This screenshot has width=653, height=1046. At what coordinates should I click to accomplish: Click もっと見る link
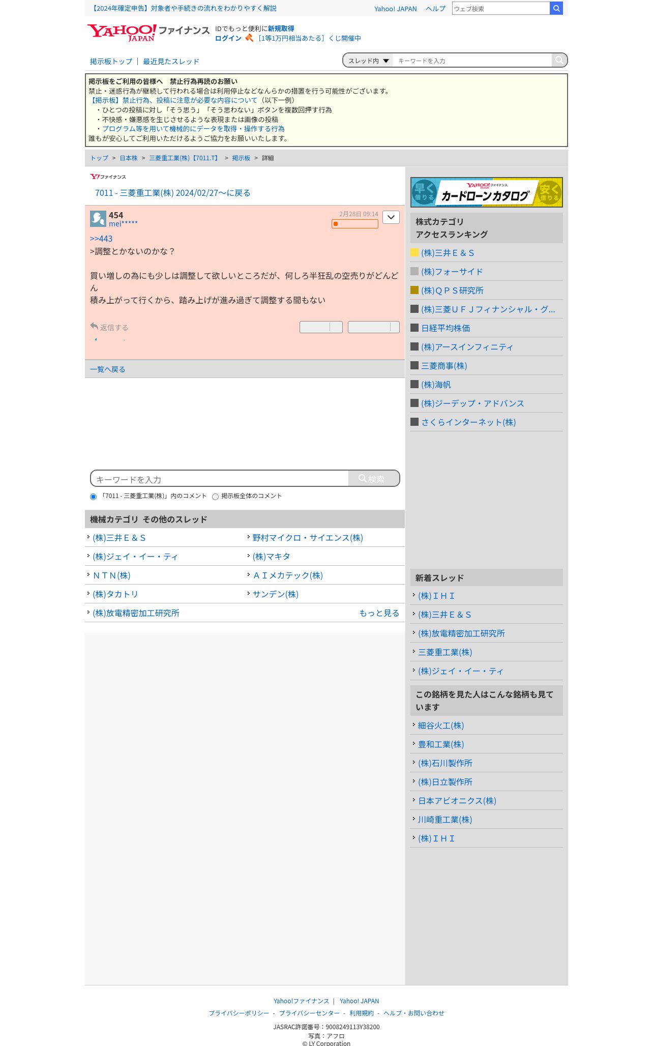point(379,613)
